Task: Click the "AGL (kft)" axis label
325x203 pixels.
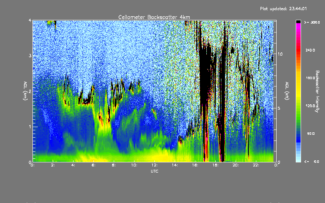Action: pos(287,91)
